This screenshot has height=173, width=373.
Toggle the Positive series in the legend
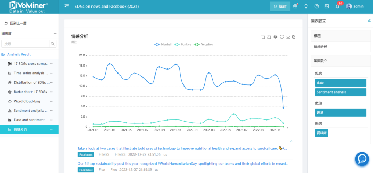[183, 44]
